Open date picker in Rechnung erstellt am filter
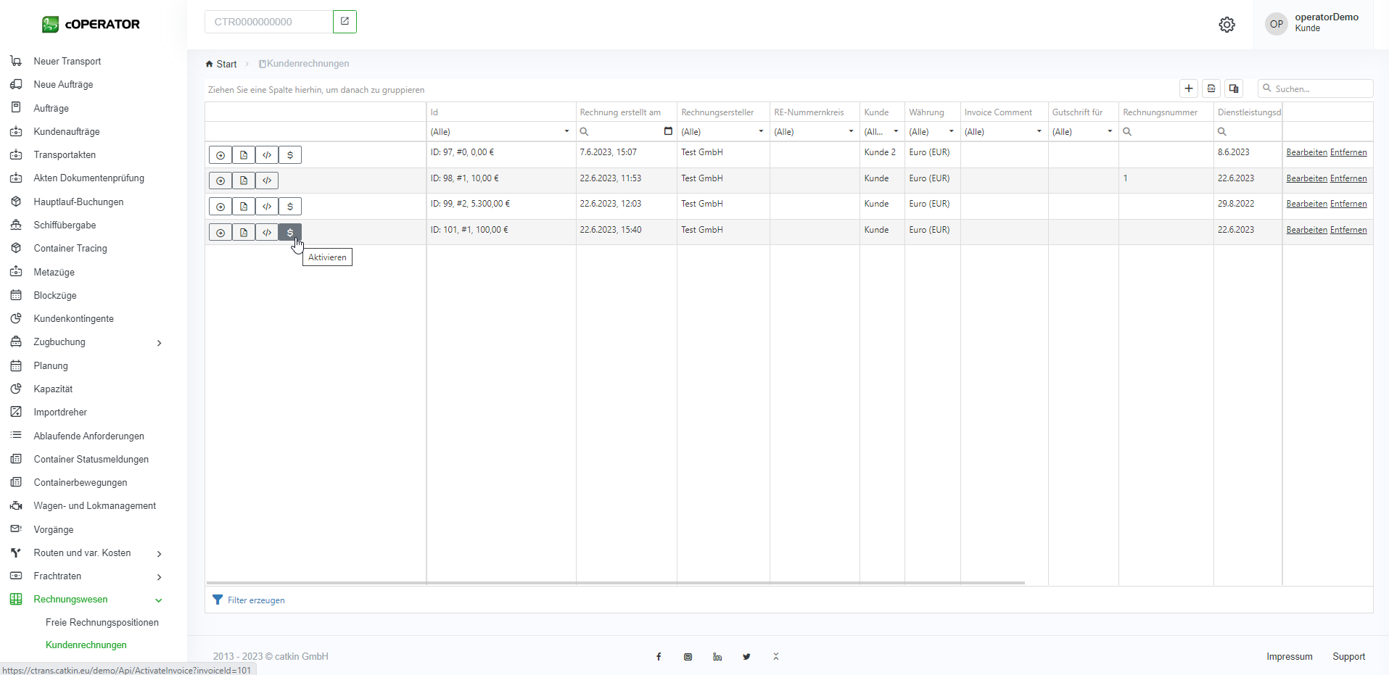 tap(668, 131)
